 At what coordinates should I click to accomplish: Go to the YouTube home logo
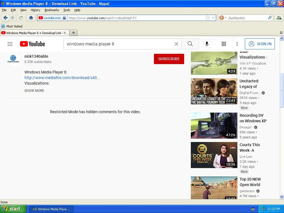(x=32, y=44)
